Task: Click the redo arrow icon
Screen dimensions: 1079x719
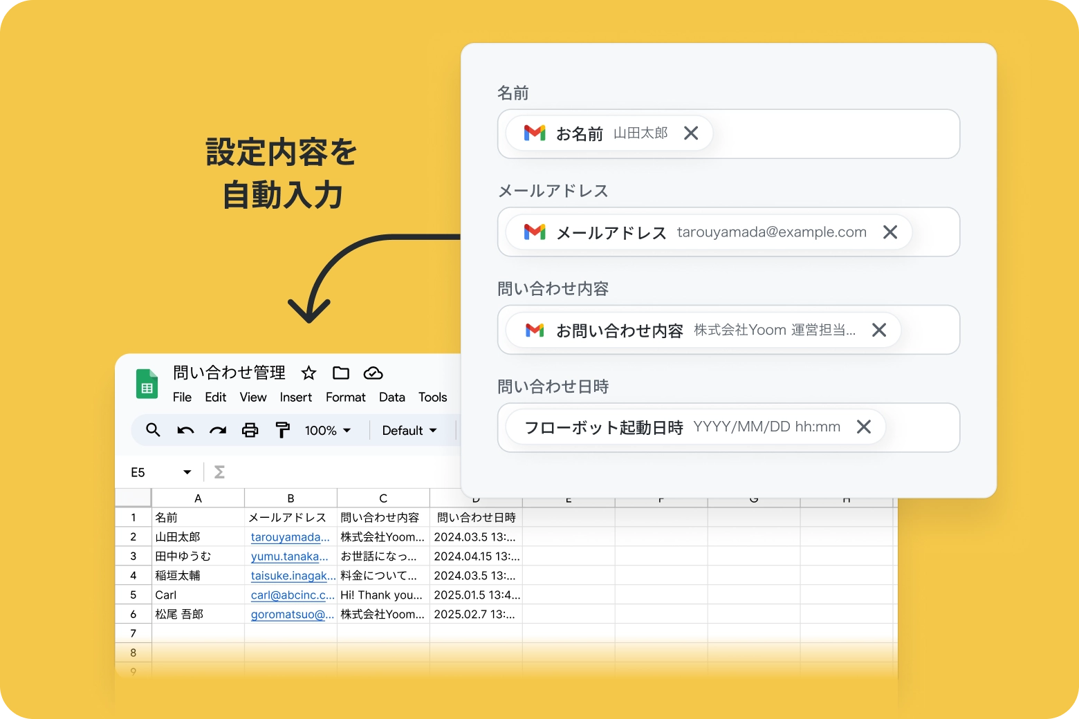Action: [x=218, y=430]
